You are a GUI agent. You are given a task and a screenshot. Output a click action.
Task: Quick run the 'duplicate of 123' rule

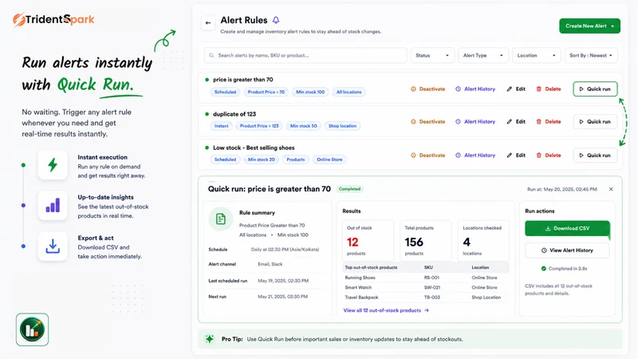(595, 122)
